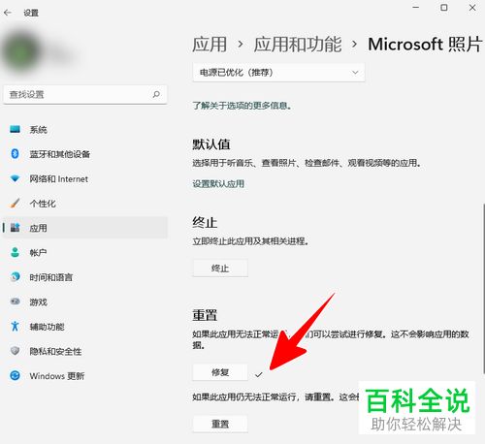
Task: Click the 应用 apps icon in sidebar
Action: point(15,228)
